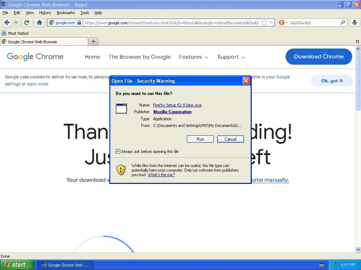
Task: Click the application file icon in dialog
Action: (x=121, y=108)
